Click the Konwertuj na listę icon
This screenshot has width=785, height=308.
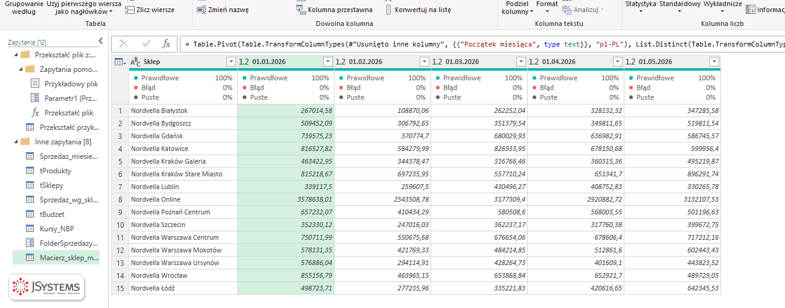pos(388,10)
